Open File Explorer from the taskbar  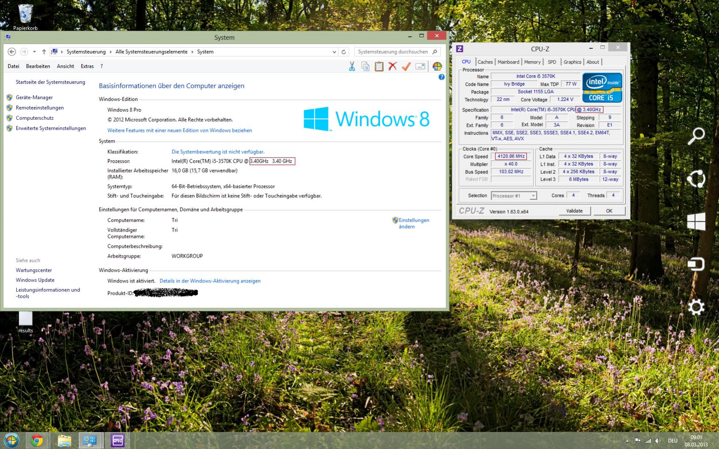tap(64, 440)
